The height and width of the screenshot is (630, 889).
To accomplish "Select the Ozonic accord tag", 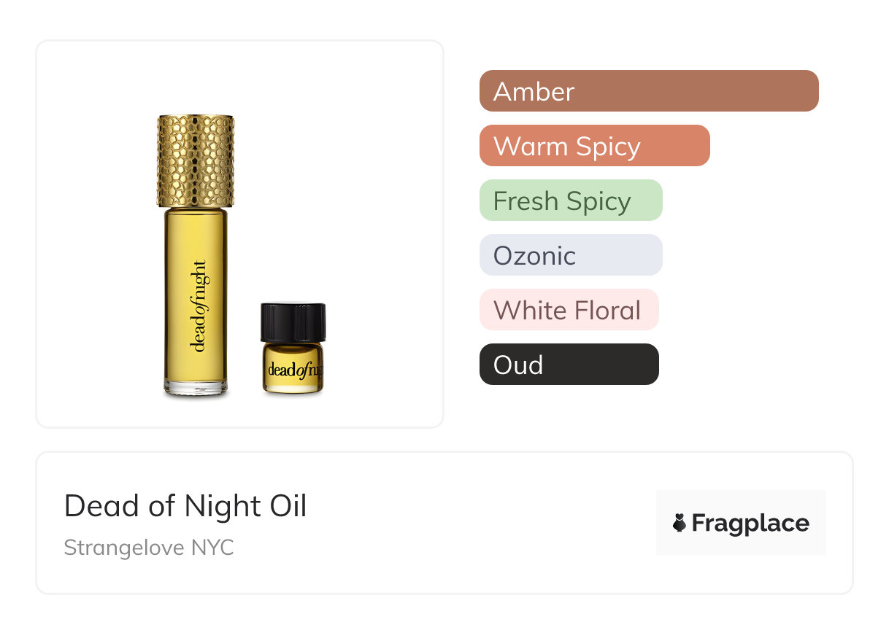I will pos(571,255).
